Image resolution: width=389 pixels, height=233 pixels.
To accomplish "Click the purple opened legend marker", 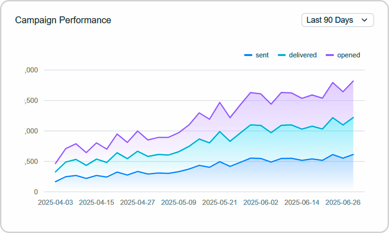I will point(330,55).
